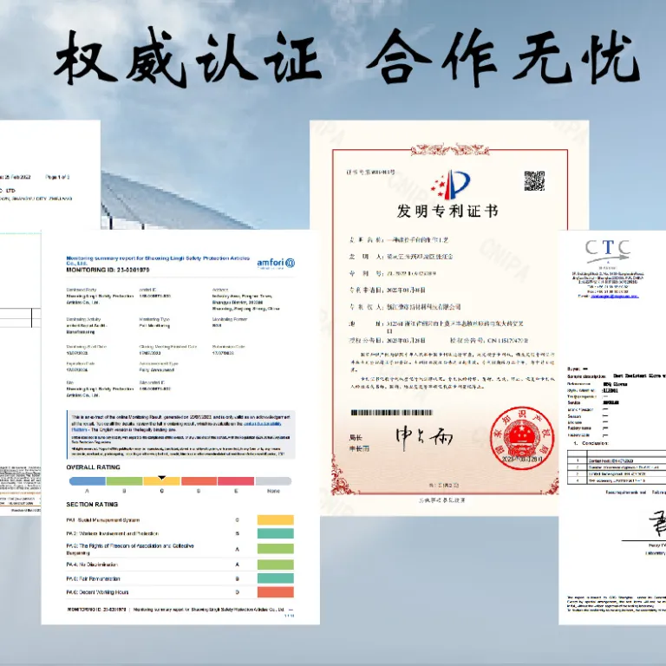
Task: Click the SECTION RATING heading
Action: point(92,504)
